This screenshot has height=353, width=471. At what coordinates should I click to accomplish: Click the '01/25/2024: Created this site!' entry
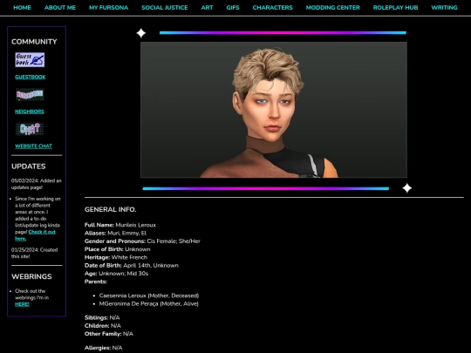point(34,253)
